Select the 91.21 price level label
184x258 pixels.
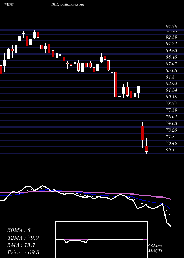[171, 44]
